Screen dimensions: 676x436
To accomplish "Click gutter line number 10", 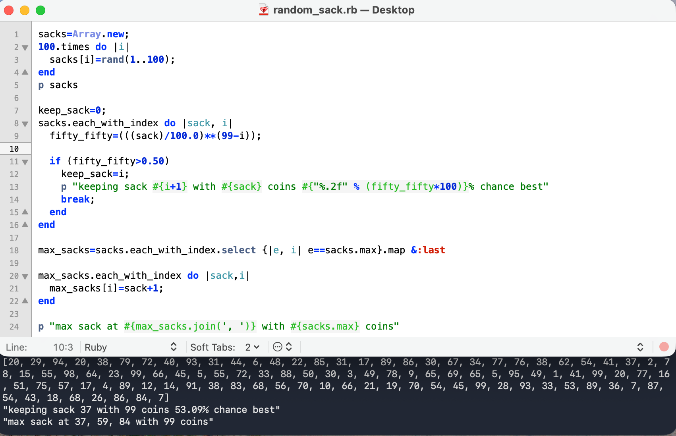I will pyautogui.click(x=14, y=149).
